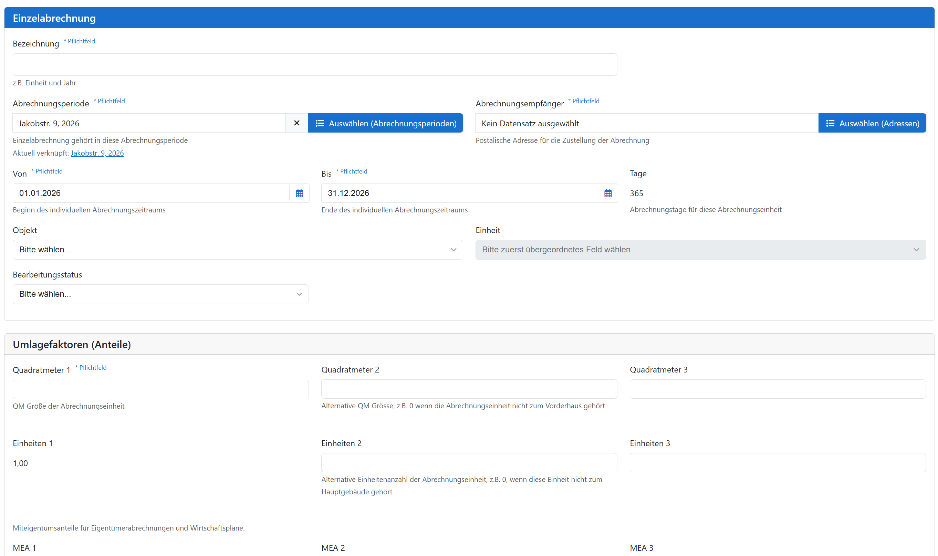This screenshot has width=938, height=556.
Task: Focus the Bezeichnung text field
Action: (314, 64)
